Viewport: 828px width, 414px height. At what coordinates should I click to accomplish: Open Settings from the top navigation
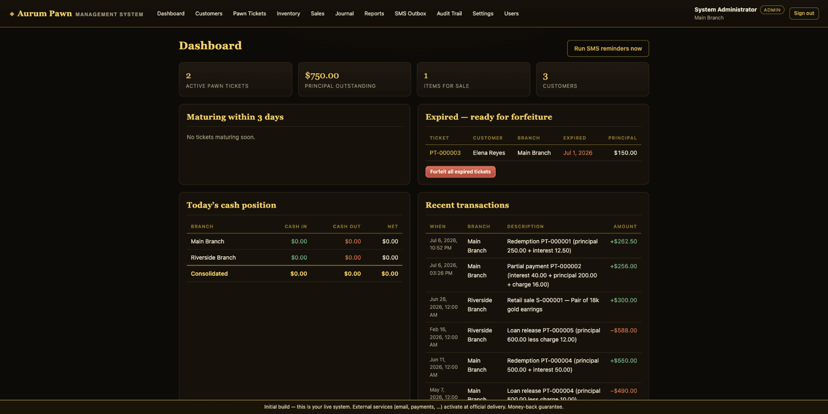coord(483,13)
